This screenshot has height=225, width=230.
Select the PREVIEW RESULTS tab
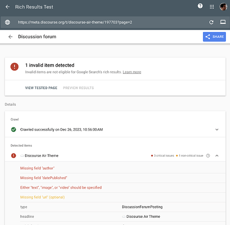coord(78,88)
